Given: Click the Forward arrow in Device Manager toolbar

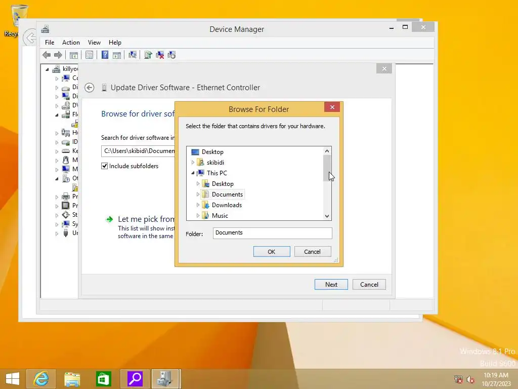Looking at the screenshot, I should coord(58,55).
